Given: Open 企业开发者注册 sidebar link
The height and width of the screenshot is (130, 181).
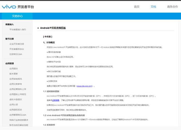Looking at the screenshot, I should (x=17, y=44).
